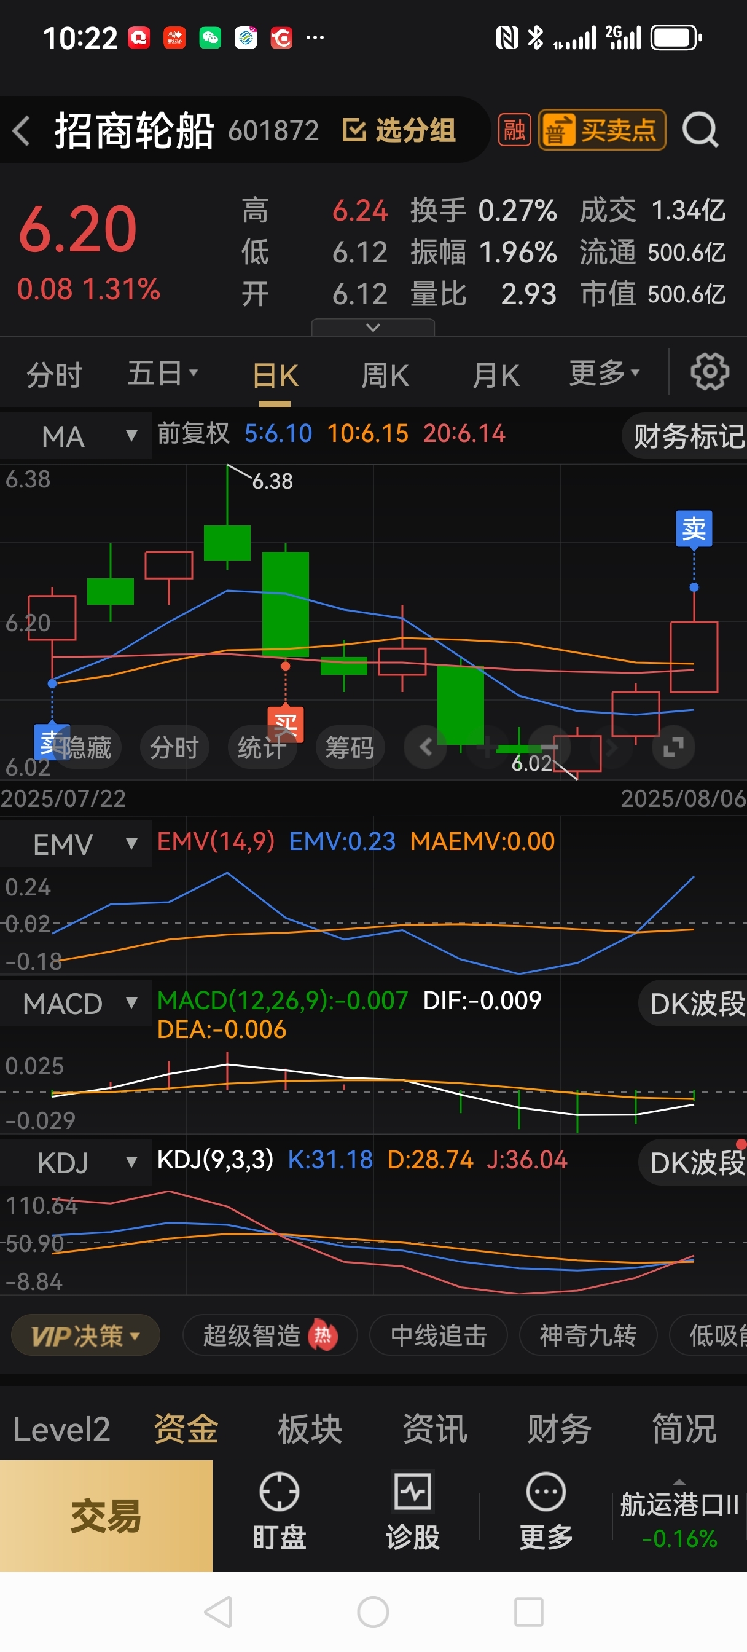This screenshot has width=747, height=1652.
Task: Tap the red 买 buy marker on chart
Action: coord(285,724)
